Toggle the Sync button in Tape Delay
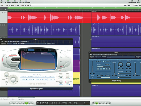This screenshot has width=141, height=106. (103, 62)
